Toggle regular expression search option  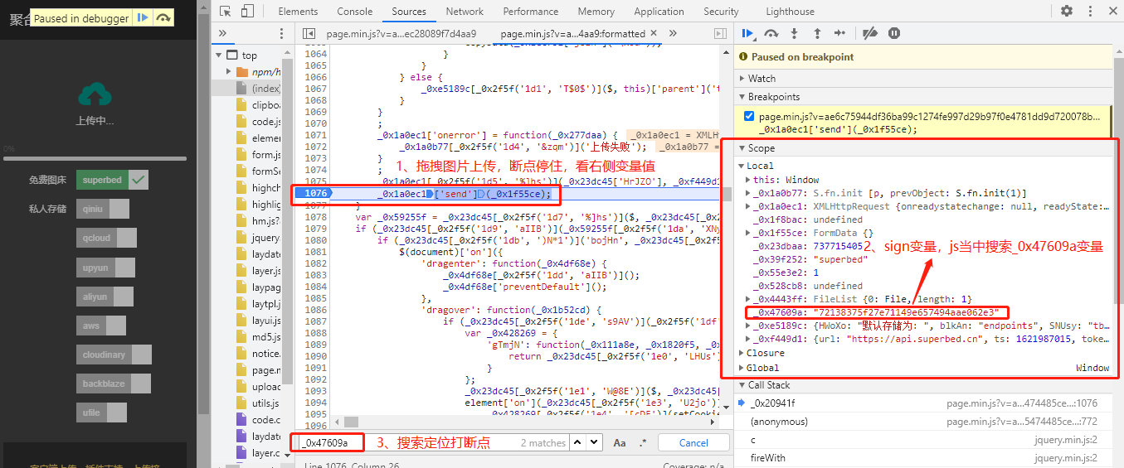point(644,442)
